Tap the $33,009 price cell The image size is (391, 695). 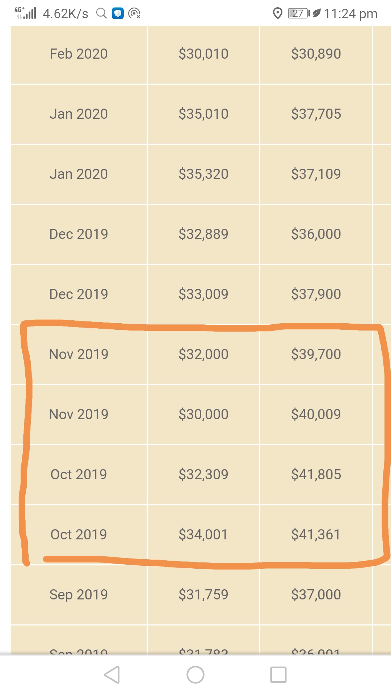coord(203,294)
